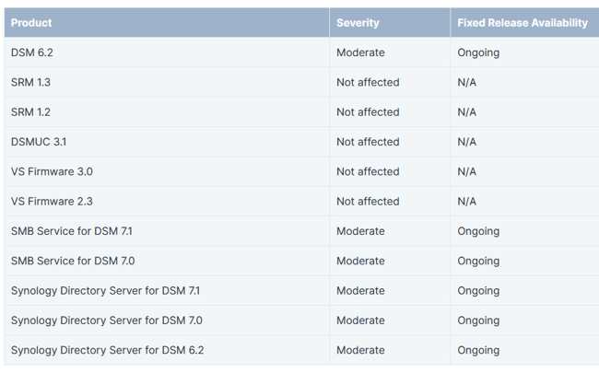
Task: Click the DSMUC 3.1 product entry
Action: (x=39, y=142)
